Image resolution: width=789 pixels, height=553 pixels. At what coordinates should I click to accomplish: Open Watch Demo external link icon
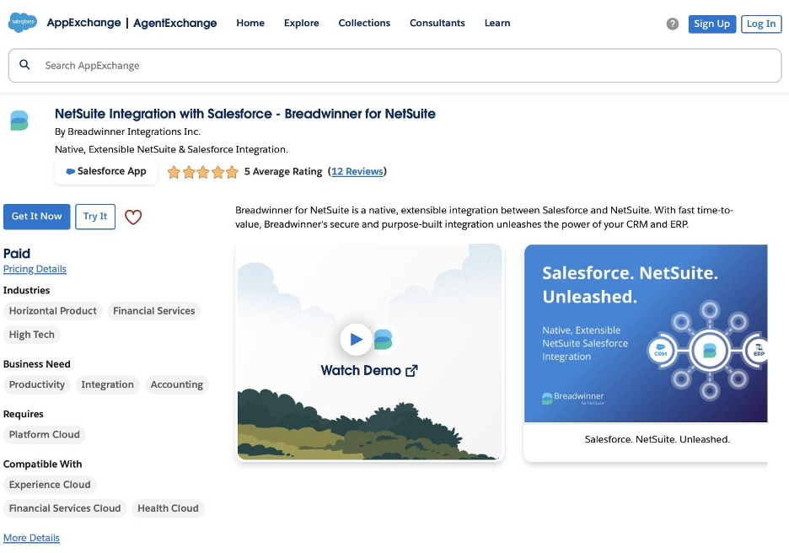click(x=411, y=370)
